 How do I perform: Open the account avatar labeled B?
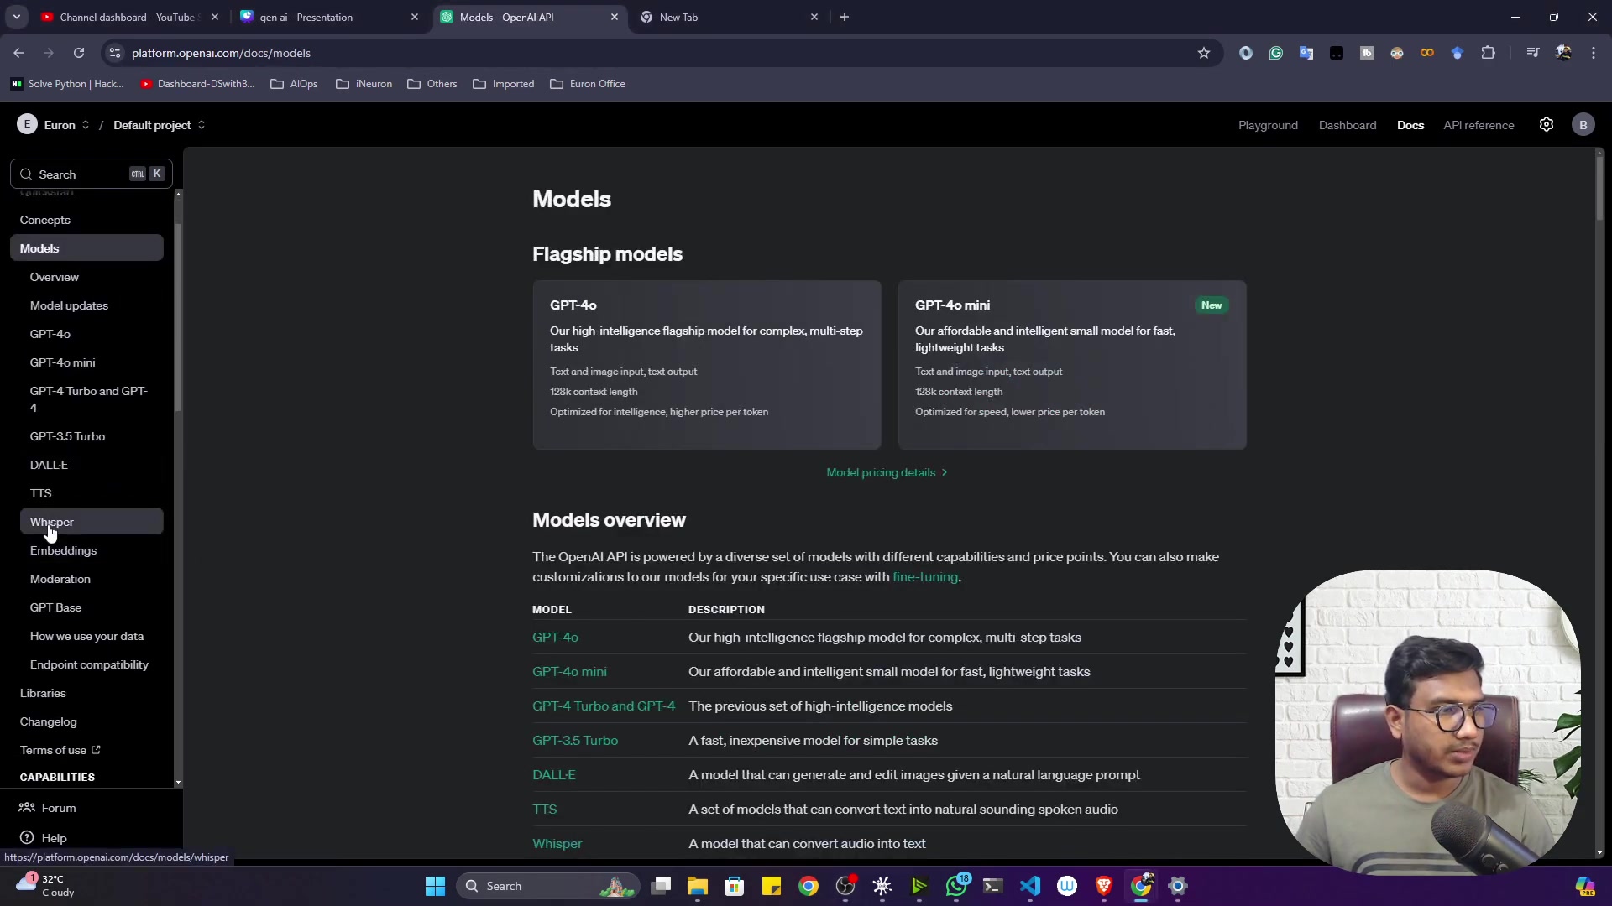point(1583,125)
